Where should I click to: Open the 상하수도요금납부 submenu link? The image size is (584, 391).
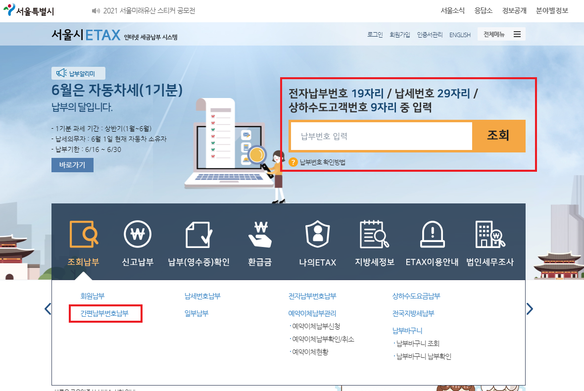click(416, 296)
